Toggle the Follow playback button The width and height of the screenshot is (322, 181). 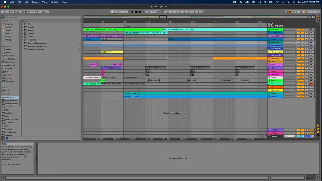(x=112, y=12)
